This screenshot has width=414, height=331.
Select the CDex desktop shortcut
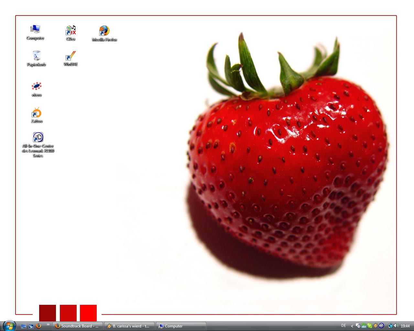(71, 31)
